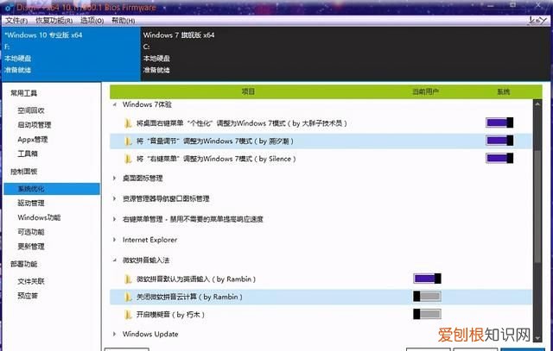Disable 微软拼音默认为英语输入 switch
This screenshot has height=351, width=553.
[x=427, y=279]
